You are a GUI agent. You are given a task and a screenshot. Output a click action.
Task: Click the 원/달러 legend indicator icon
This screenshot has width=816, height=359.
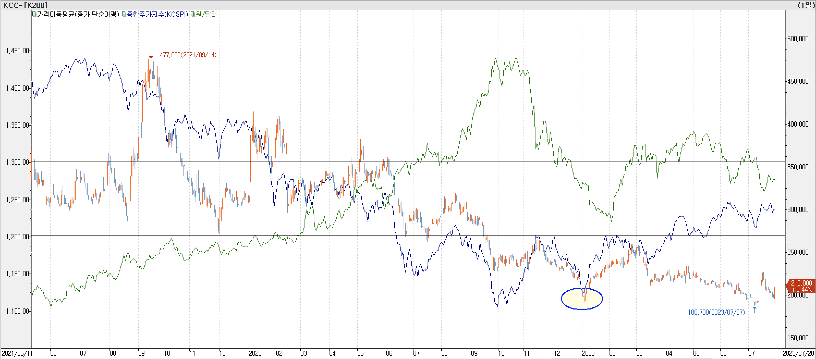[193, 14]
